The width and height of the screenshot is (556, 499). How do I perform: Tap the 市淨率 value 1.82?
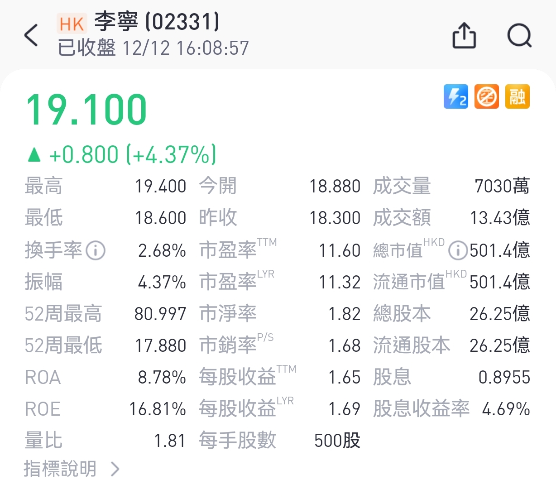(345, 314)
